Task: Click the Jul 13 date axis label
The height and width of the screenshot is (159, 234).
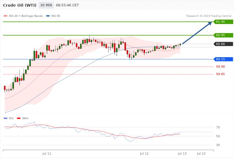Action: [182, 153]
